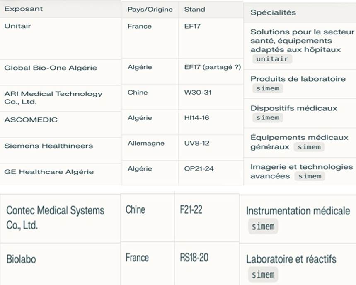Click the "Exposant" column header
Viewport: 356px width, 285px height.
(x=24, y=9)
